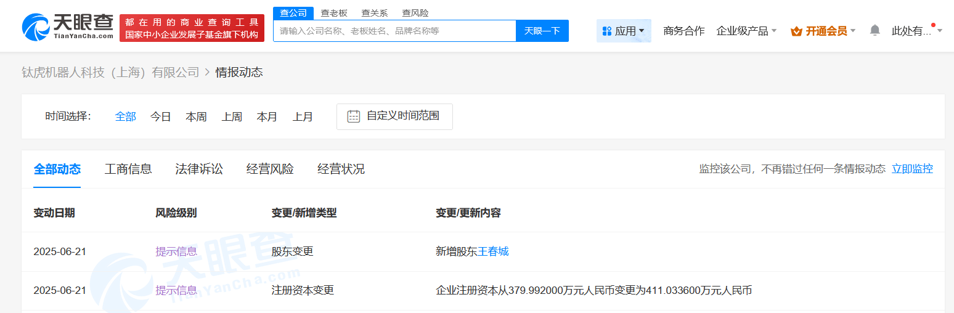
Task: Click the 注册资本变更 type cell
Action: (x=303, y=290)
